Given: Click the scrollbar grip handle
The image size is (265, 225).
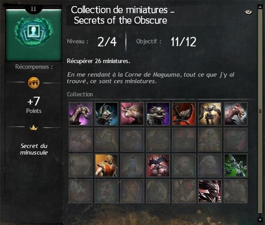Looking at the screenshot, I should pos(260,111).
